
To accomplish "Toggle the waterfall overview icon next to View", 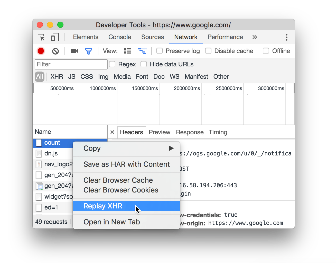I will (142, 51).
